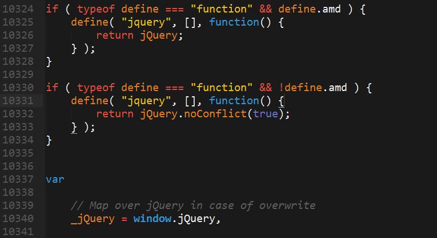Image resolution: width=437 pixels, height=238 pixels.
Task: Click the closing brace on line 10334
Action: click(49, 140)
